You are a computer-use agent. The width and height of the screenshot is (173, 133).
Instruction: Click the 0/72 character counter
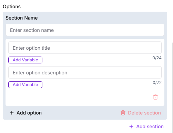(x=157, y=83)
